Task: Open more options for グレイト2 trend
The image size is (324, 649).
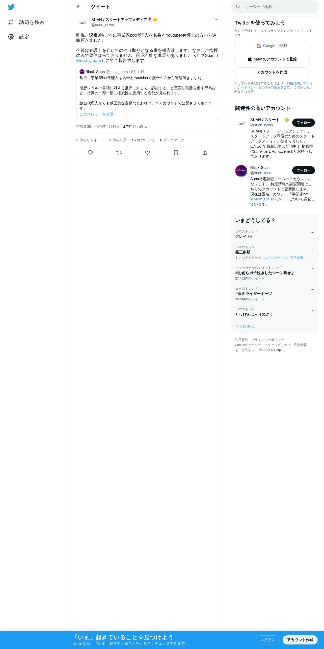Action: [312, 232]
